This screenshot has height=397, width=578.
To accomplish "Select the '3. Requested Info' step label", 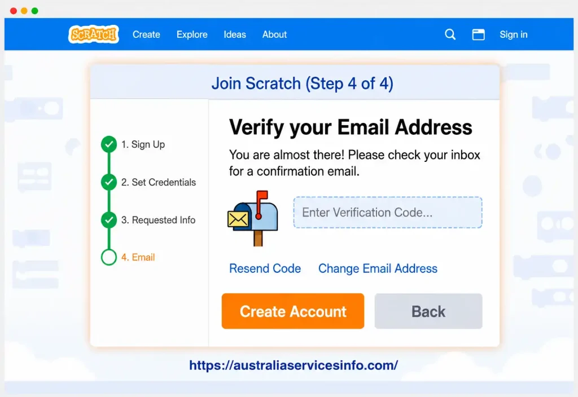I will [x=158, y=220].
